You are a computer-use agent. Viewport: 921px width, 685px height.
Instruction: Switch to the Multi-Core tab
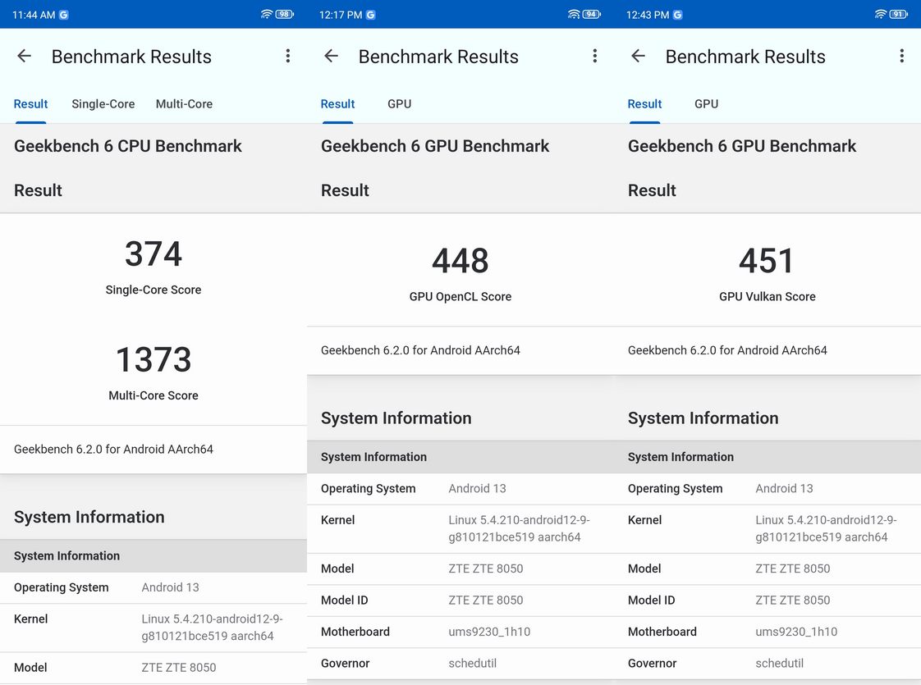184,104
